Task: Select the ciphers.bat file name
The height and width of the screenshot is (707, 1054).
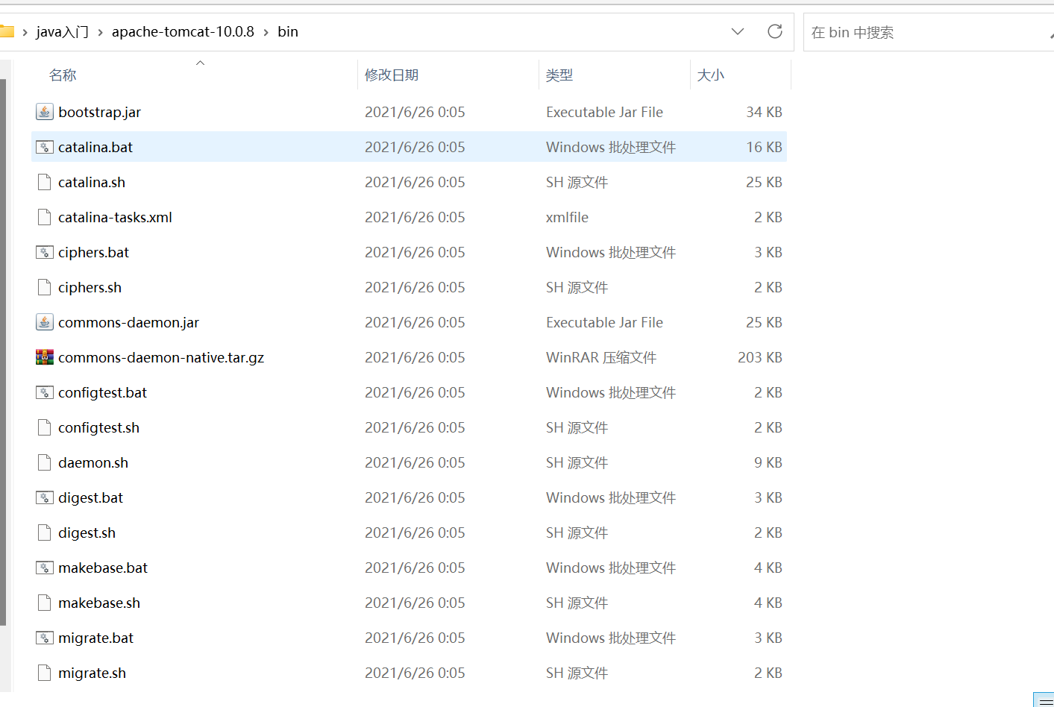Action: point(93,252)
